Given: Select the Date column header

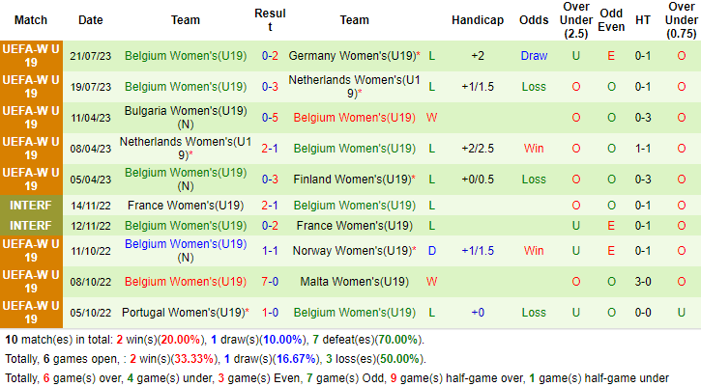Looking at the screenshot, I should (x=90, y=20).
